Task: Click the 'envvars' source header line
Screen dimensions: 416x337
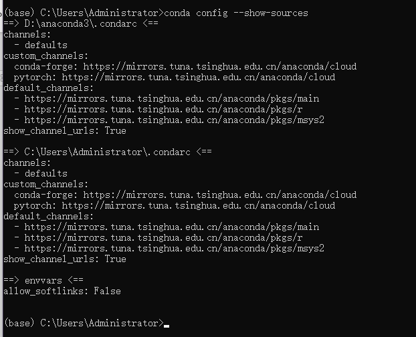Action: click(43, 280)
